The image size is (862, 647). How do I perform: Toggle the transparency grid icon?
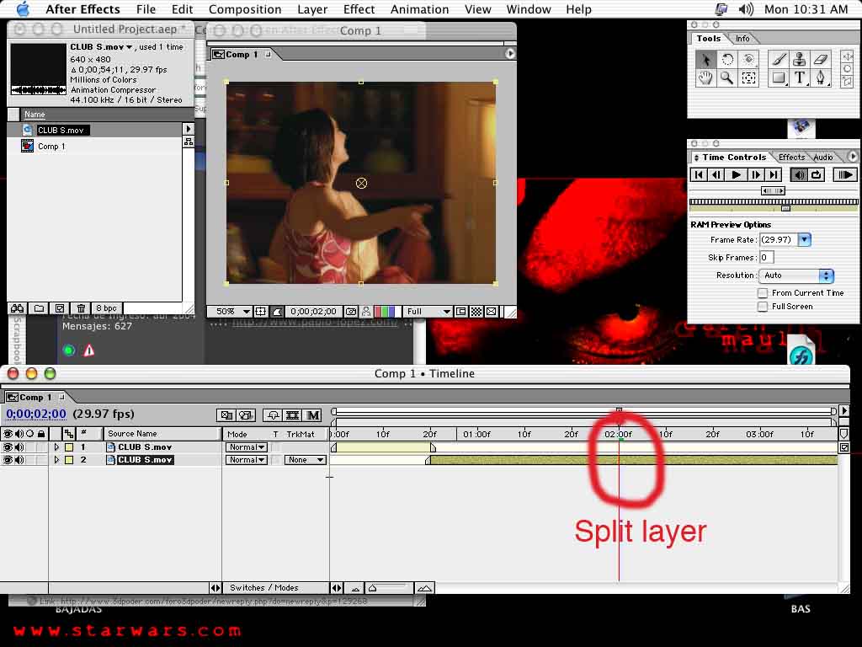pyautogui.click(x=476, y=312)
